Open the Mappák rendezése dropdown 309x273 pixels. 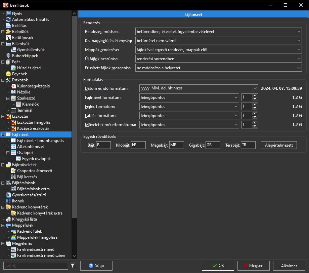pos(219,50)
